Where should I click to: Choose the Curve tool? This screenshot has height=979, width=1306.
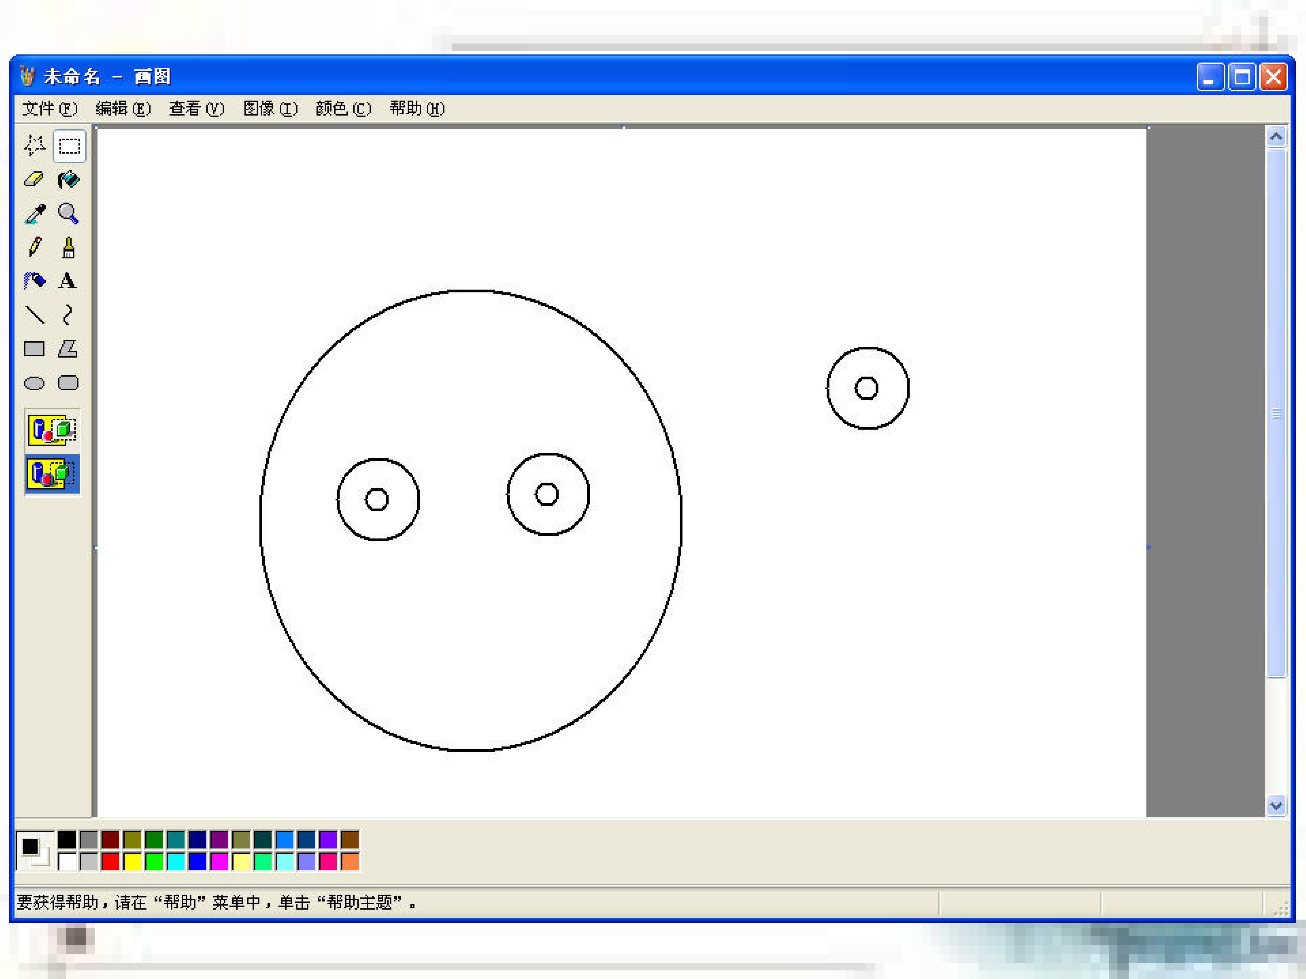[x=69, y=315]
